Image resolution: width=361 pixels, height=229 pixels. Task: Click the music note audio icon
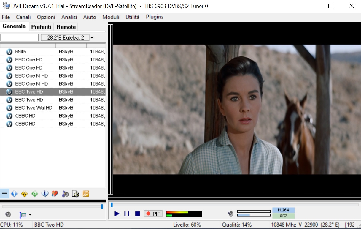(x=65, y=194)
